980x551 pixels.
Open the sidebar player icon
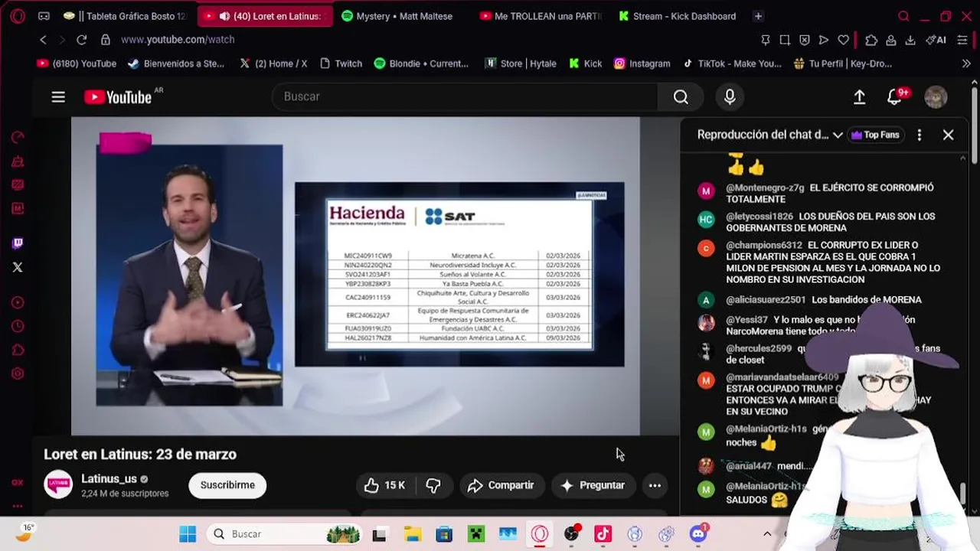pos(18,302)
